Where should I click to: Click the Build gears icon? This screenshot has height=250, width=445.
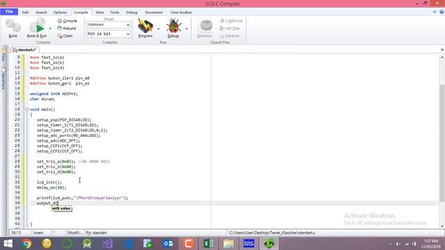click(13, 26)
